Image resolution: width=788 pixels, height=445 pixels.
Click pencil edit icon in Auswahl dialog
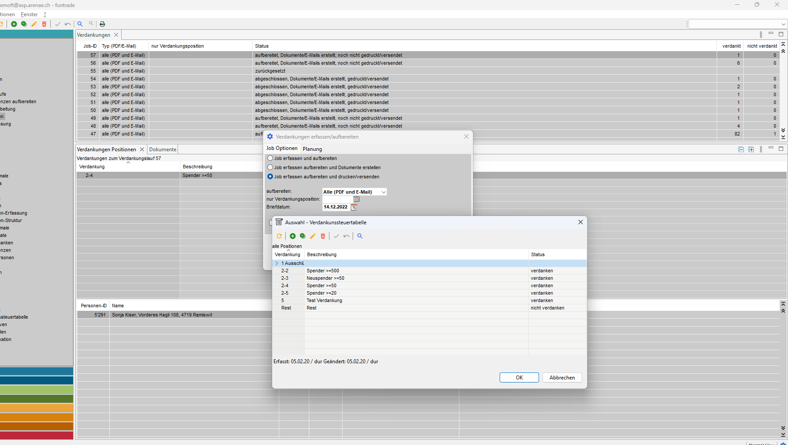[313, 236]
